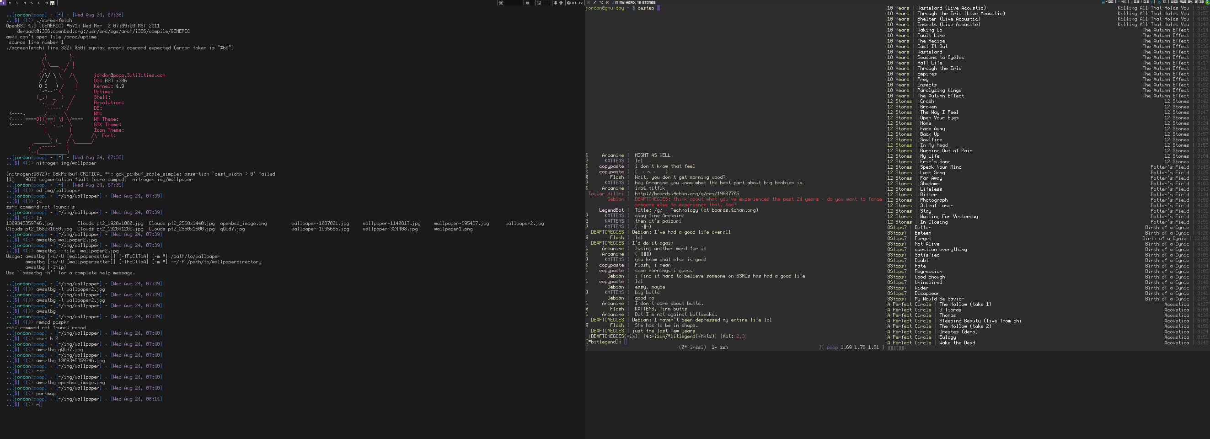This screenshot has height=439, width=1210.
Task: Click 'openbsd_image.png' in the ls output
Action: (x=243, y=224)
